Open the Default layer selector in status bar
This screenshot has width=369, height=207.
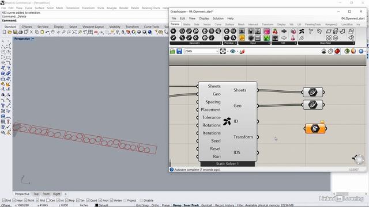coord(101,205)
